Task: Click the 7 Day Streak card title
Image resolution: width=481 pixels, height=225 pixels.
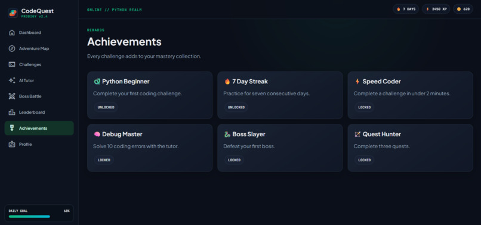Action: click(250, 82)
